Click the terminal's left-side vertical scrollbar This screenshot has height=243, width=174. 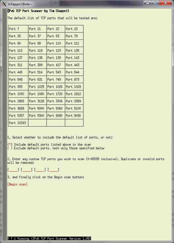(4, 125)
